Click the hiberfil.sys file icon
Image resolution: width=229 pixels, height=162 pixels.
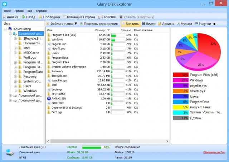[x=49, y=49]
